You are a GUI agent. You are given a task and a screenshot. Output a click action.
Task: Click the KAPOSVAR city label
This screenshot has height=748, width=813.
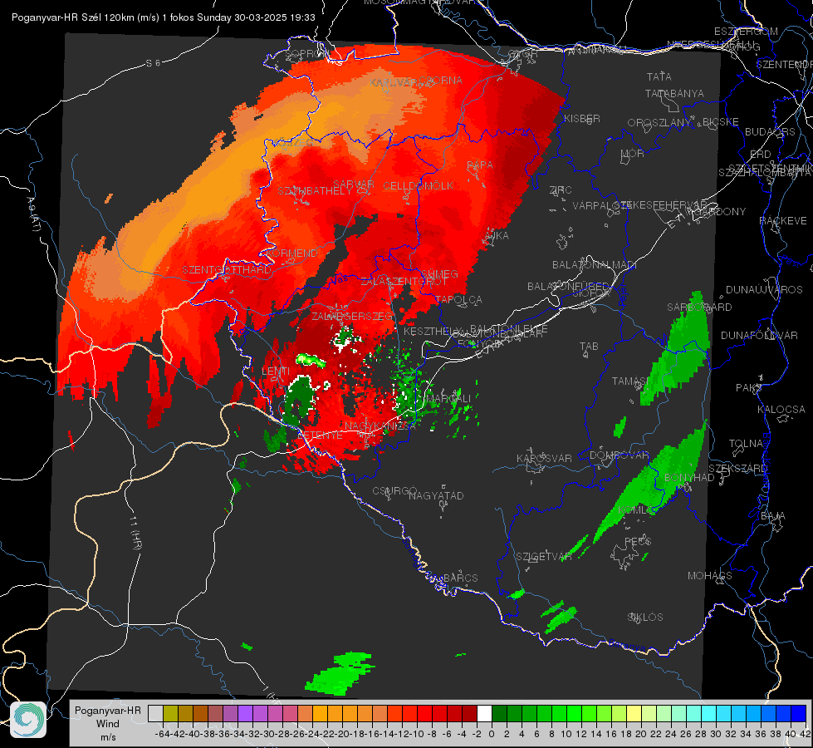pyautogui.click(x=544, y=458)
